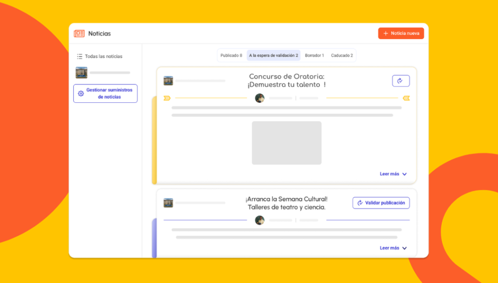Click the author avatar on Concurso de Oratoria
498x283 pixels.
[259, 98]
